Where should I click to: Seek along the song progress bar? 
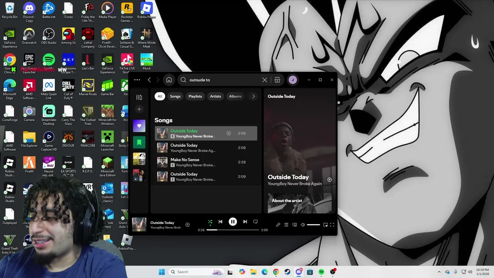click(233, 230)
